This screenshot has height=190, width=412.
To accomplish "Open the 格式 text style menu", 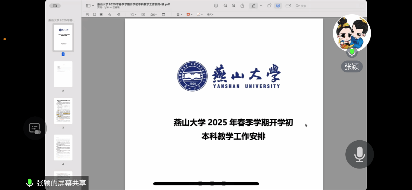I will [x=210, y=14].
